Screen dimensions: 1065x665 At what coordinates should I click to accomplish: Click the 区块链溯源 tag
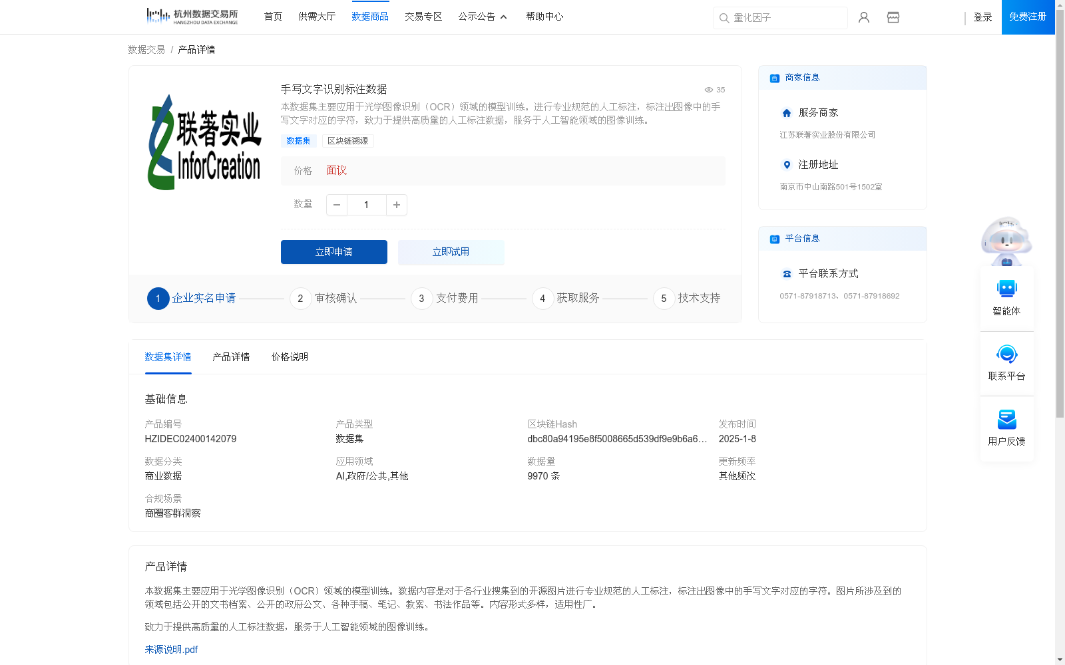pos(347,141)
